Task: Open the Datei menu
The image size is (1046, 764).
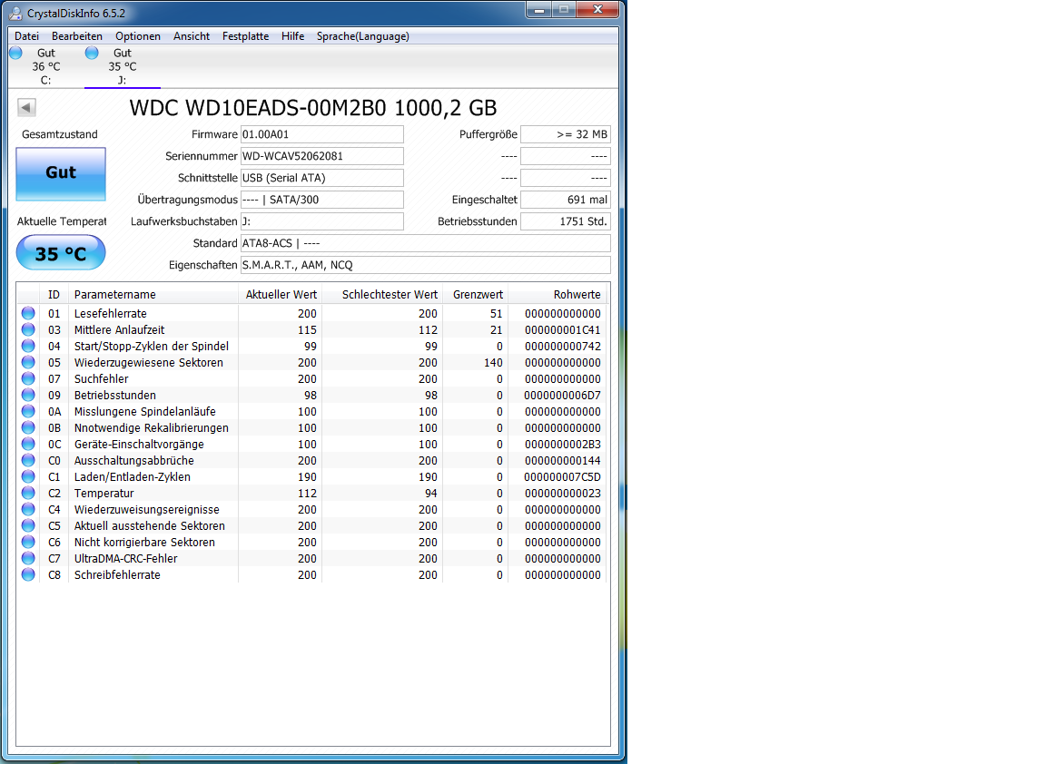Action: pyautogui.click(x=26, y=36)
